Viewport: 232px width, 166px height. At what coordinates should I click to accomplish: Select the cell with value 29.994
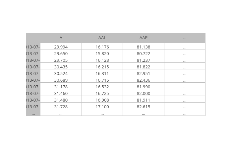pyautogui.click(x=61, y=47)
